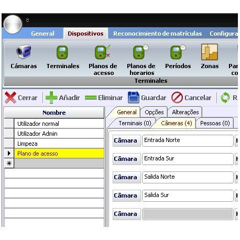The width and height of the screenshot is (240, 240).
Task: Open the Períodos ribbon icon
Action: point(178,57)
